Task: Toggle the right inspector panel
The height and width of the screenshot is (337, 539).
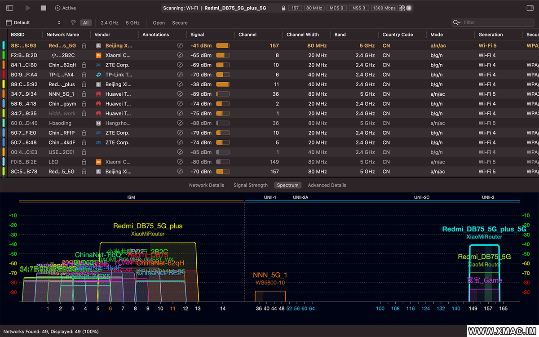Action: (x=529, y=8)
